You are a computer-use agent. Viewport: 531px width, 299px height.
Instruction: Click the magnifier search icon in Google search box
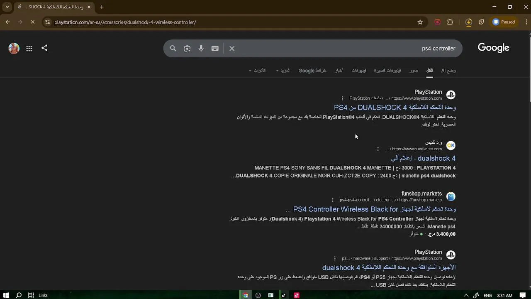point(173,49)
